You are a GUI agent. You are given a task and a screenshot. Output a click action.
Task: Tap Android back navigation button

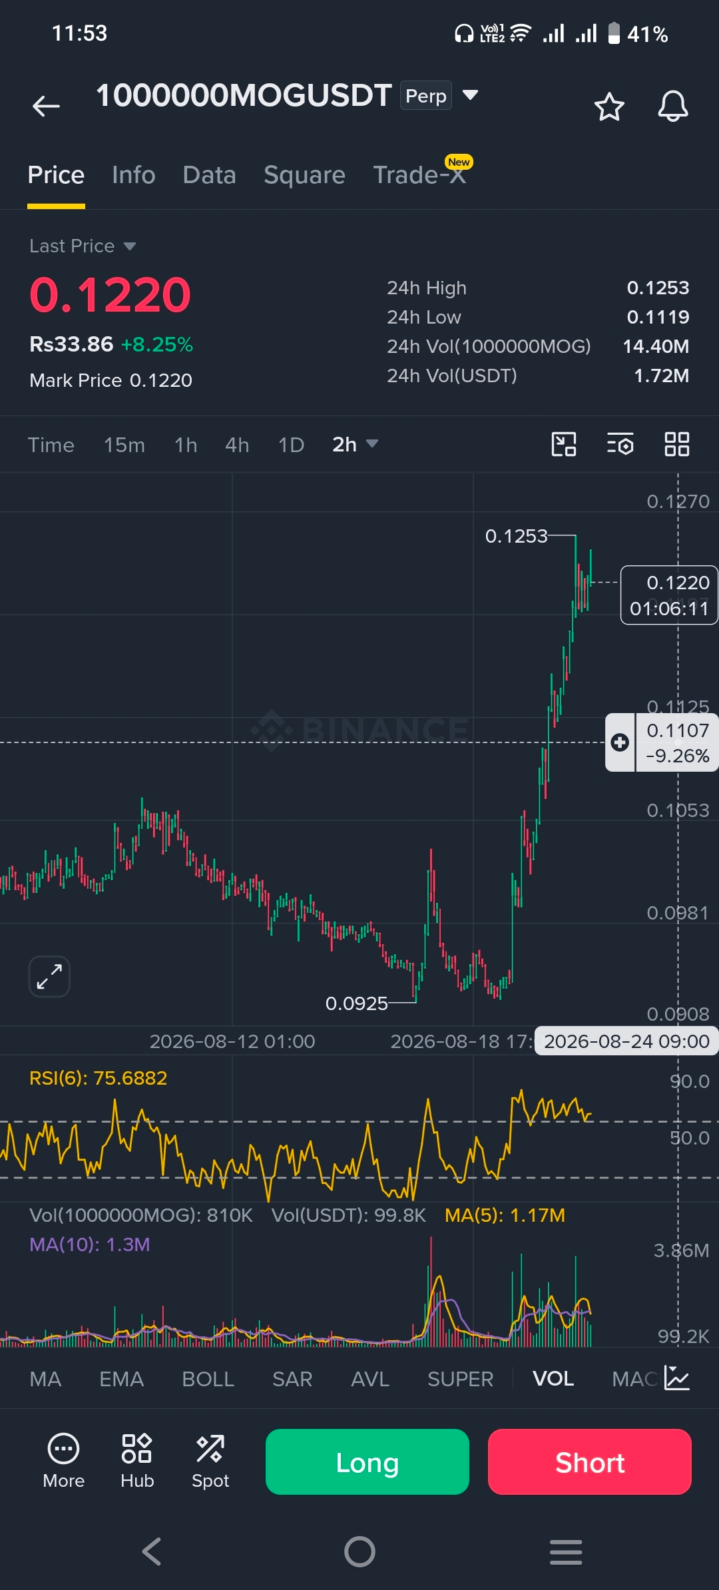[x=152, y=1551]
